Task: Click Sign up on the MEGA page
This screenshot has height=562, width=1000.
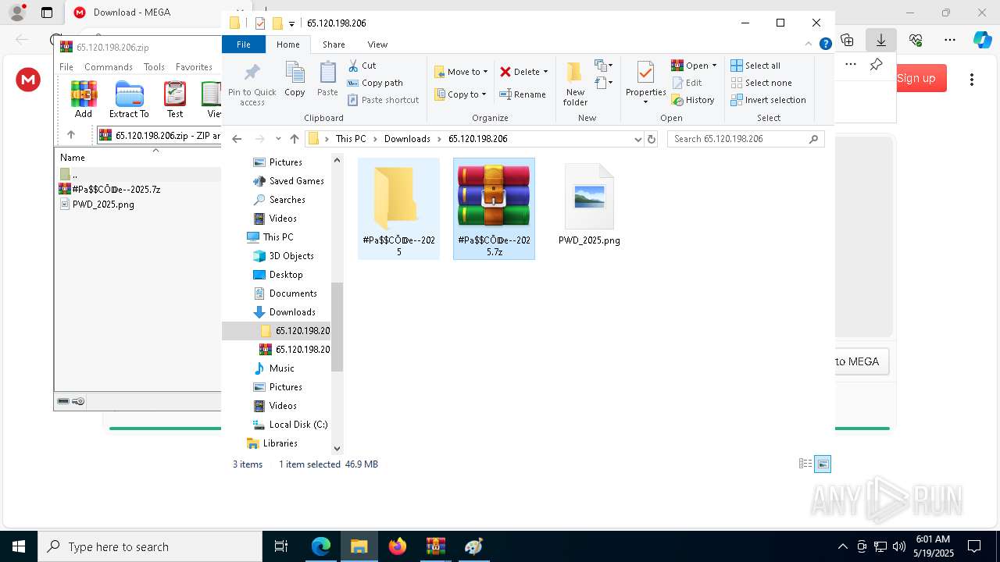Action: 916,78
